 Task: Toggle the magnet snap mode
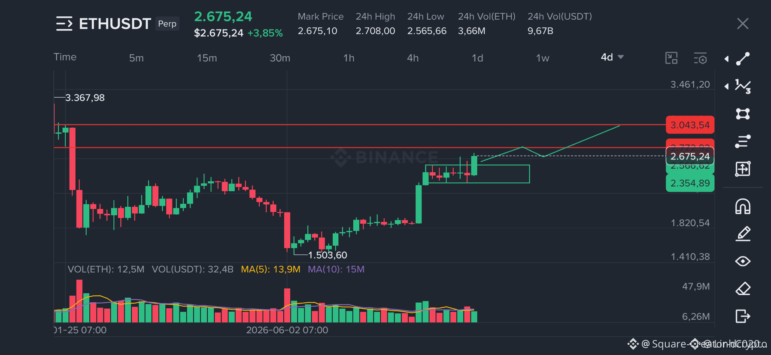[743, 206]
